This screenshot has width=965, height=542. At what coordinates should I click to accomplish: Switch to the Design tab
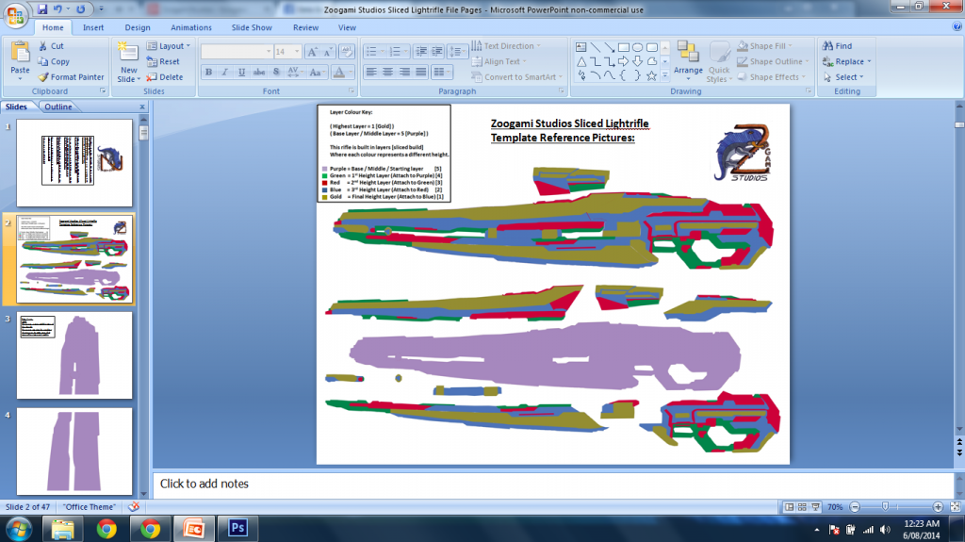click(x=138, y=27)
